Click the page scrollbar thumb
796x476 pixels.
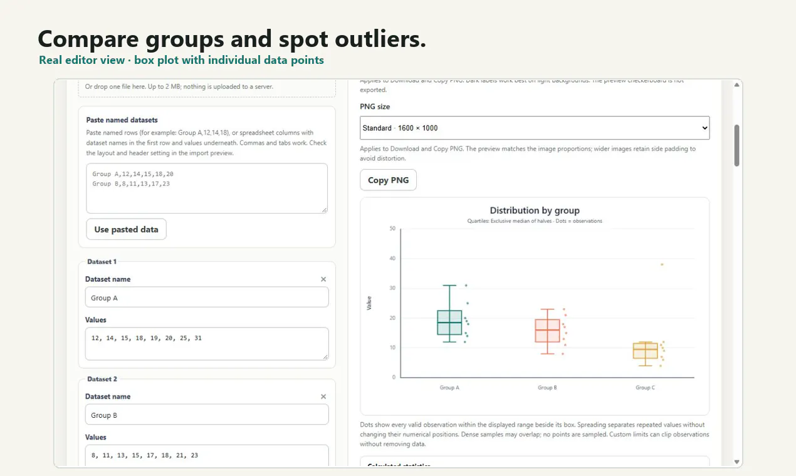[737, 145]
